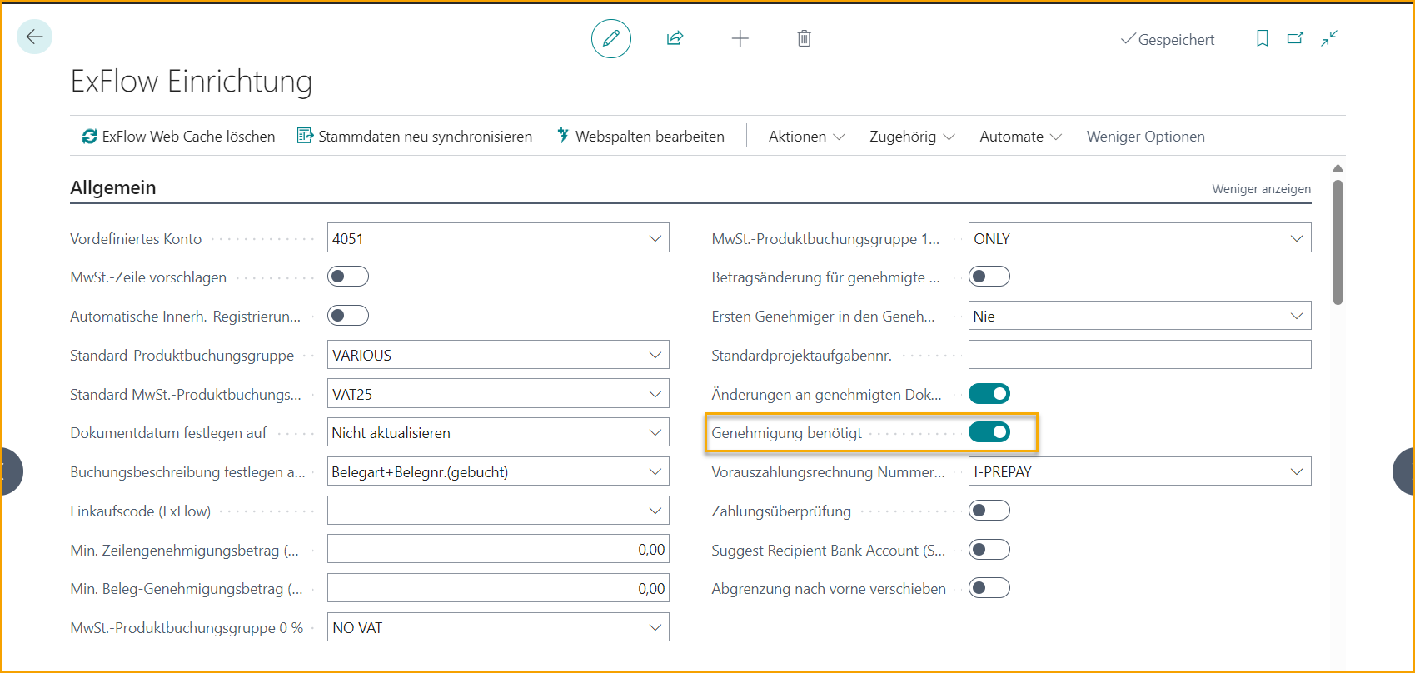Image resolution: width=1415 pixels, height=673 pixels.
Task: Click the Vordefiniertes Konto label
Action: tap(136, 239)
